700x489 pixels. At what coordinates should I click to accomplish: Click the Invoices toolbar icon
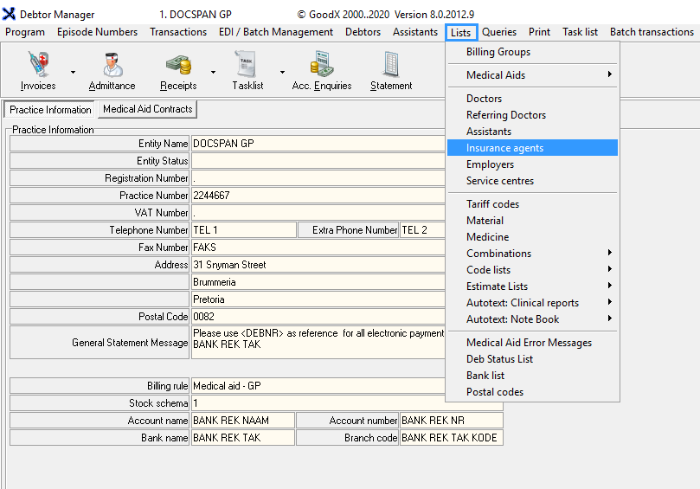(x=38, y=65)
